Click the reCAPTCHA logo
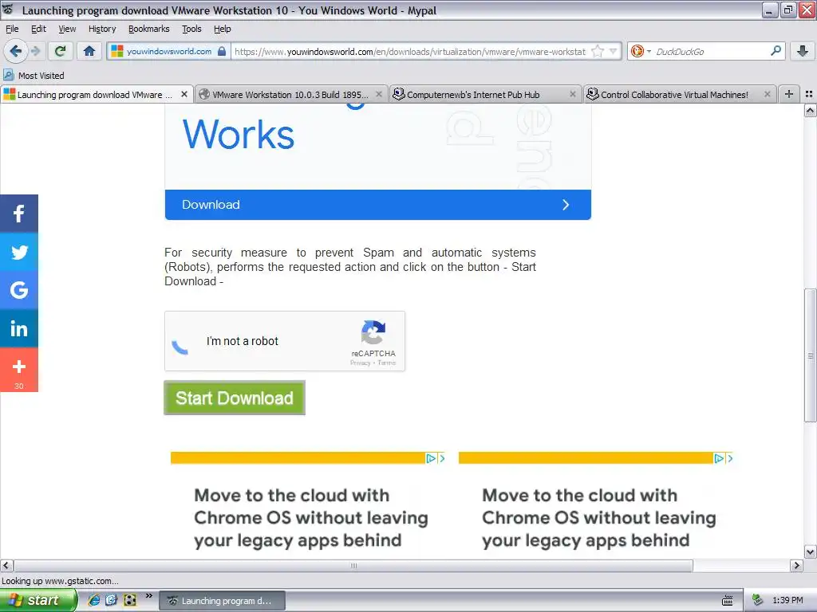The image size is (817, 612). click(373, 332)
